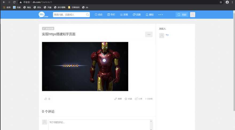This screenshot has width=235, height=130.
Task: Click the posted-time text beside share
Action: tap(149, 99)
